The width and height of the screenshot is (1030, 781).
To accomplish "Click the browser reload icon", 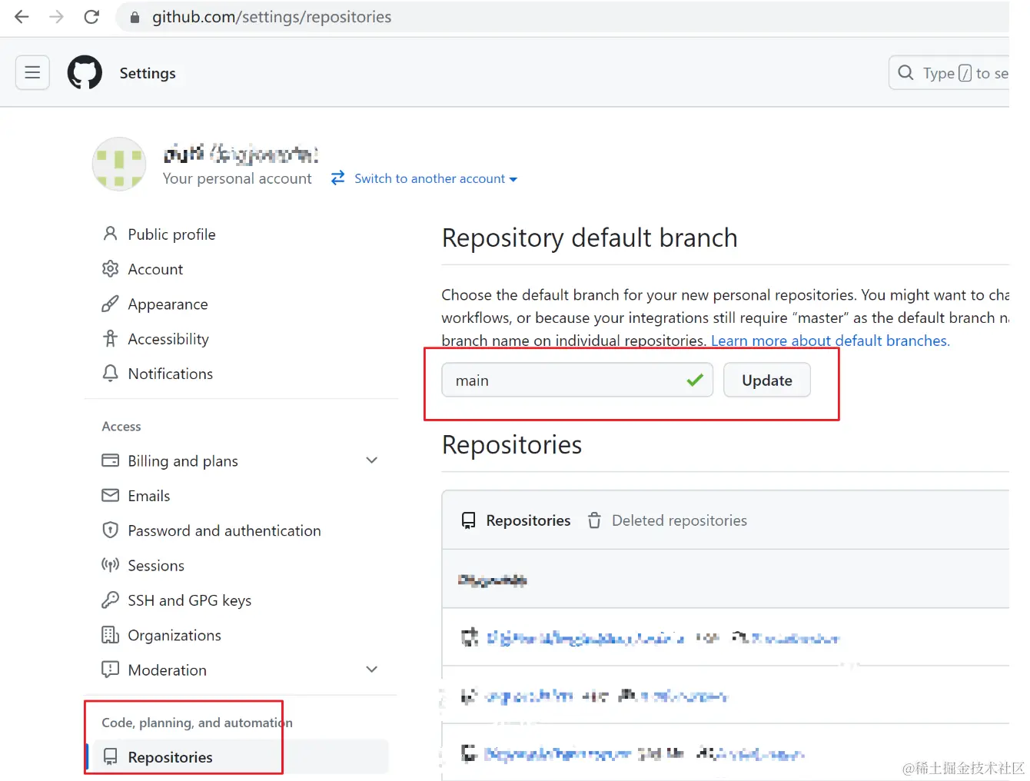I will click(x=91, y=17).
